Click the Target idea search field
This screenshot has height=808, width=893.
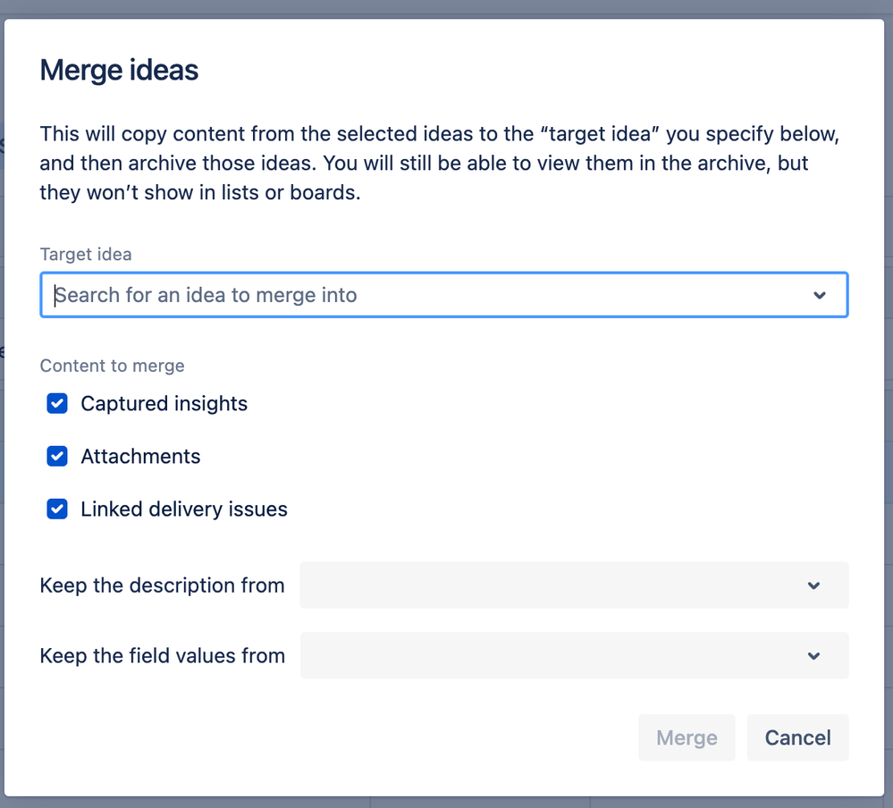click(429, 295)
